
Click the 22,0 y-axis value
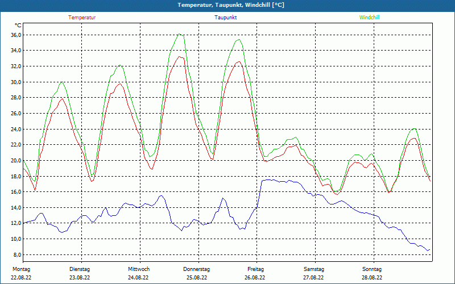tap(16, 145)
